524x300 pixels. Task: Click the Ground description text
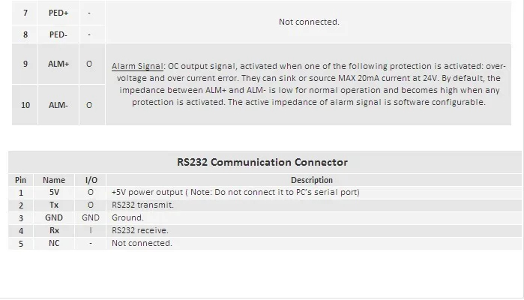coord(127,217)
